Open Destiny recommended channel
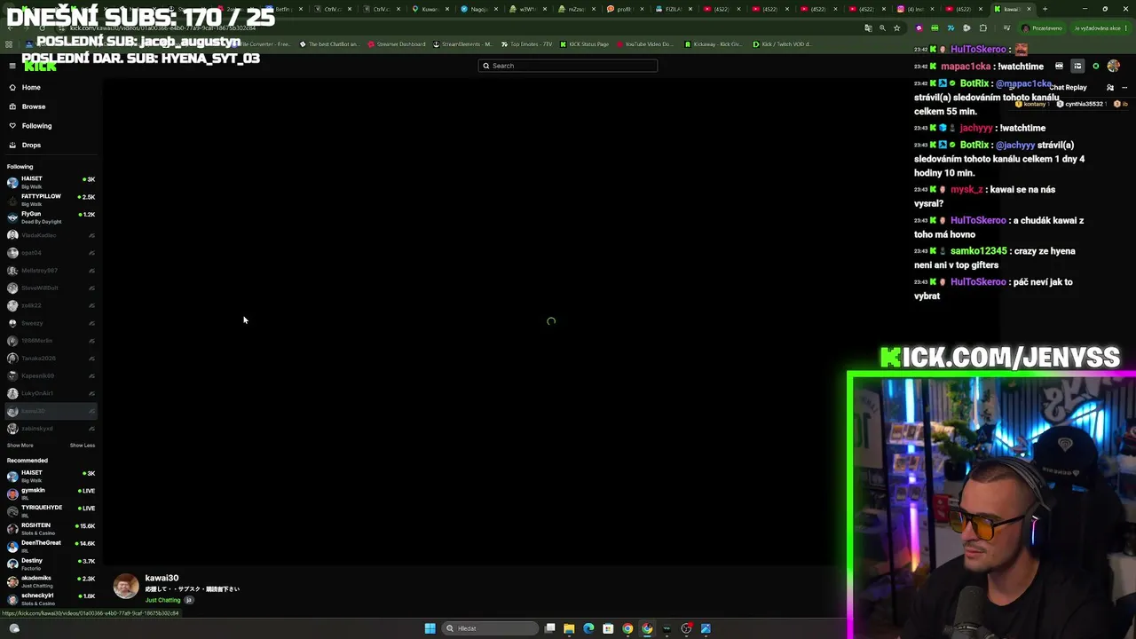 point(51,564)
